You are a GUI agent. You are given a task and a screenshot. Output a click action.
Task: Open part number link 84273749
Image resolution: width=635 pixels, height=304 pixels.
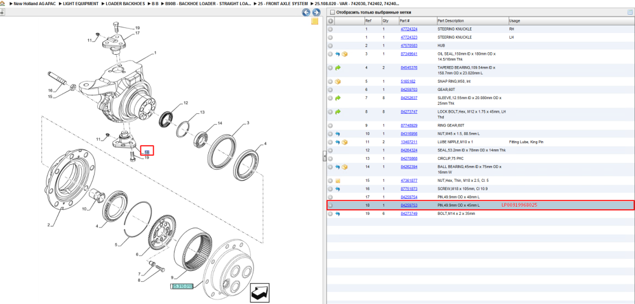[x=408, y=214]
